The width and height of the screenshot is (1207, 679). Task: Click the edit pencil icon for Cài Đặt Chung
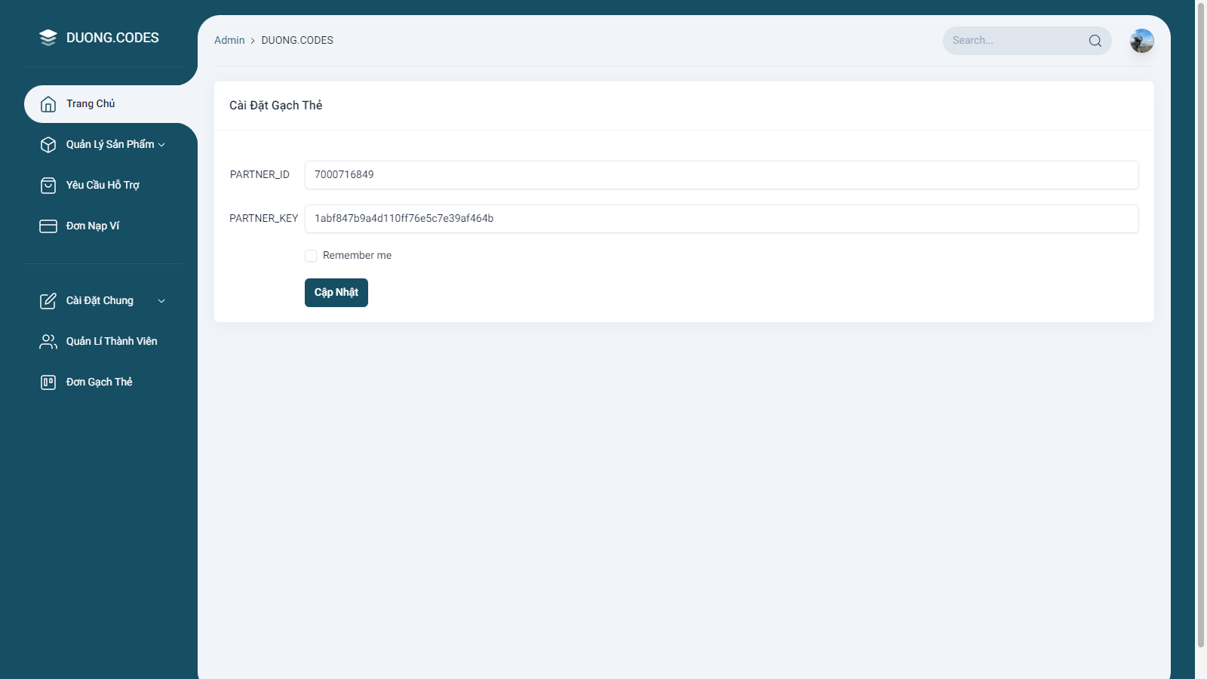[x=48, y=301]
